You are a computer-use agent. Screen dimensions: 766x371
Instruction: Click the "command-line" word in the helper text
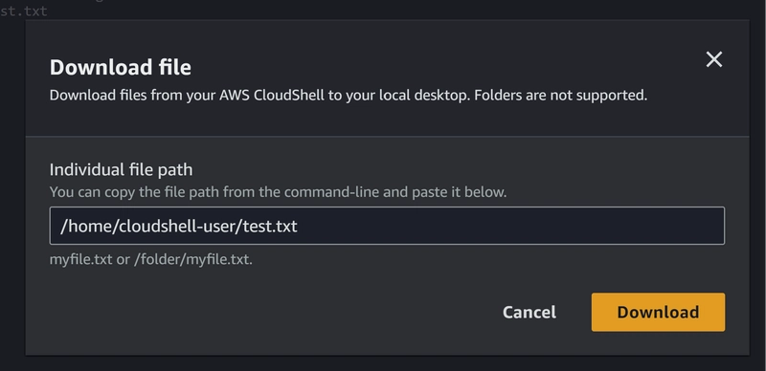point(331,192)
